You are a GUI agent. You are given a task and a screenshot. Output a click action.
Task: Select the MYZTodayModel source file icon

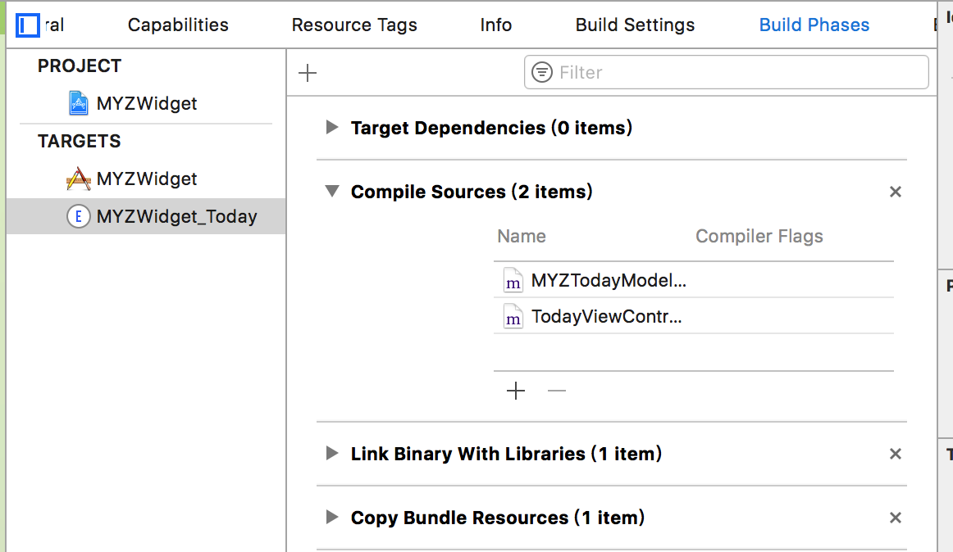(x=513, y=281)
